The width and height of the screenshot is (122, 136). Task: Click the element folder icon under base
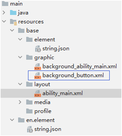29,39
